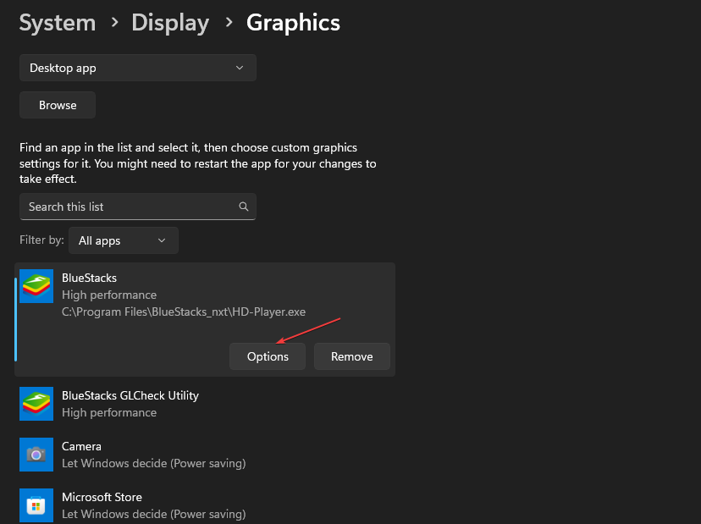
Task: Select the Camera app entry
Action: 203,455
